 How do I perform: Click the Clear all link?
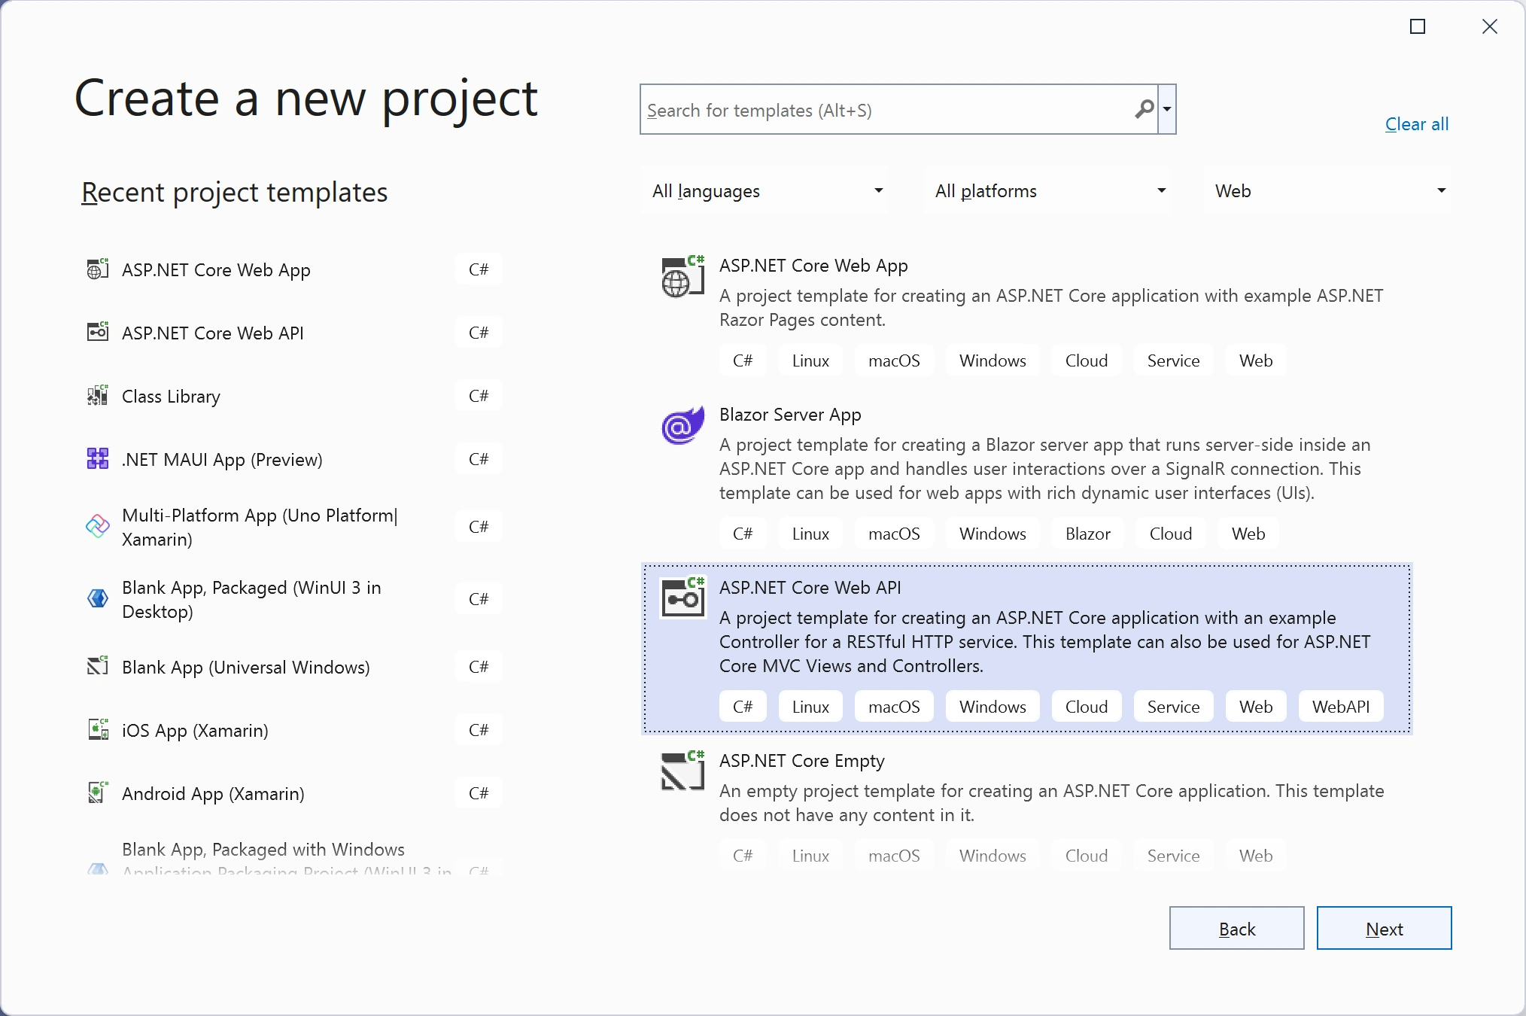click(1417, 124)
